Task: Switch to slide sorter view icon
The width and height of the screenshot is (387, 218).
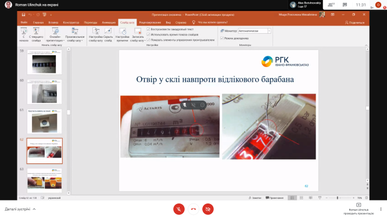Action: pyautogui.click(x=302, y=198)
